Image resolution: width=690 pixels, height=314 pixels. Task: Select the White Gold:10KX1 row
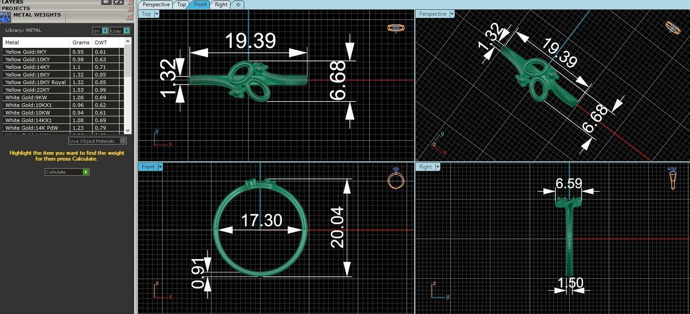coord(63,105)
